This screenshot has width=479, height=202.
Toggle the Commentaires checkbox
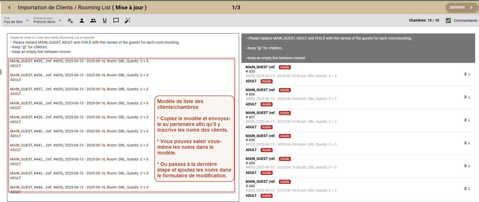pyautogui.click(x=448, y=21)
